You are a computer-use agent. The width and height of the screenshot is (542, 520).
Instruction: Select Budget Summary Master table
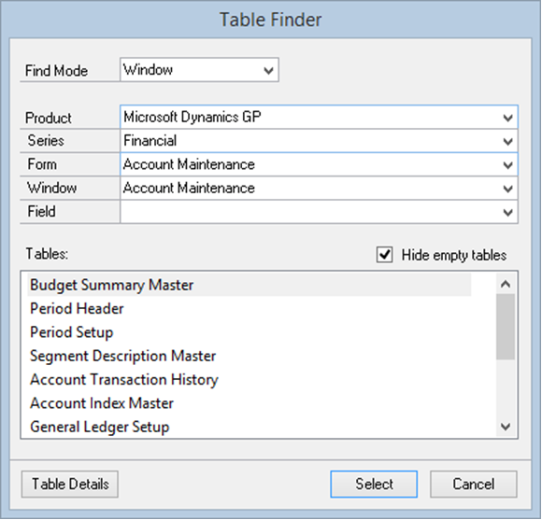249,285
